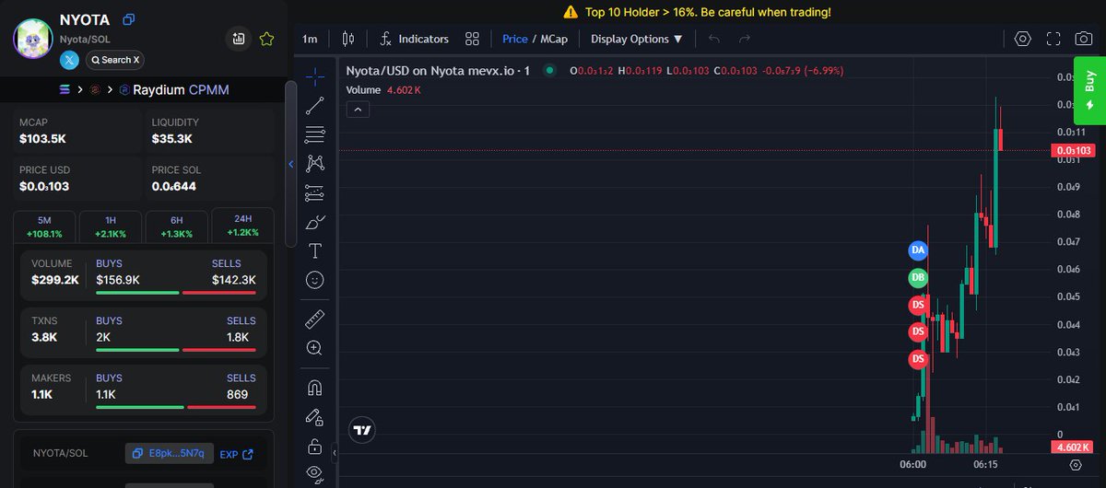Select the 1H change period tab
Image resolution: width=1106 pixels, height=488 pixels.
pos(111,227)
